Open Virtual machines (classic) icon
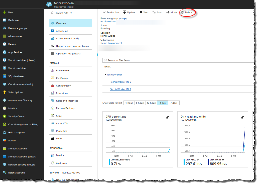 pyautogui.click(x=5, y=60)
